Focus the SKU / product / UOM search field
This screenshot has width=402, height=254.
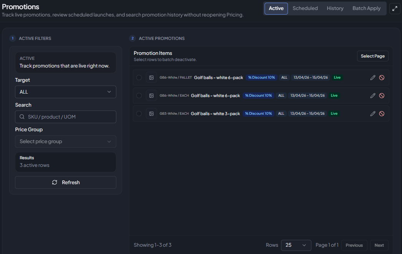pos(66,117)
